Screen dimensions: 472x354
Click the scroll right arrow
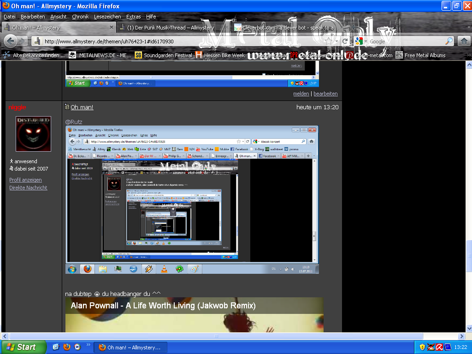click(462, 336)
